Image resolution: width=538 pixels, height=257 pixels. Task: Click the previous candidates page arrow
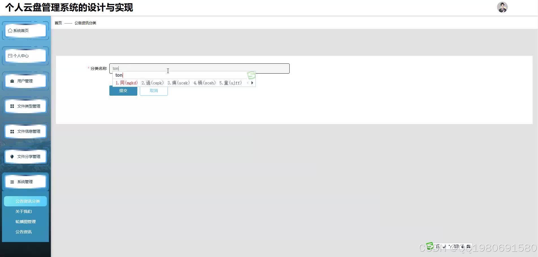248,83
